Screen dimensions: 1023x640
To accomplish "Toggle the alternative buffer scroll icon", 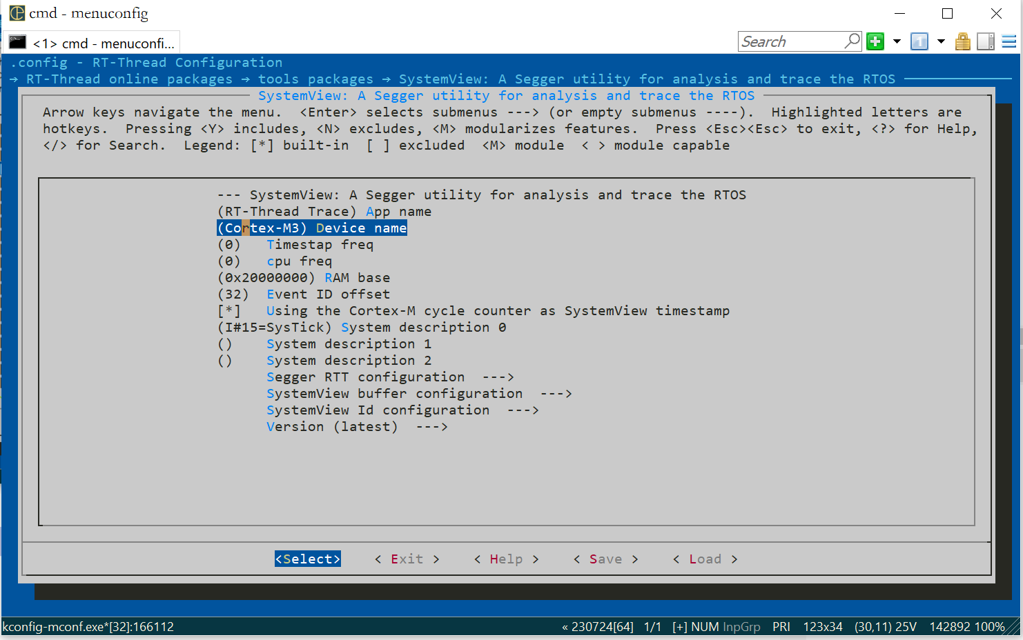I will [x=986, y=41].
